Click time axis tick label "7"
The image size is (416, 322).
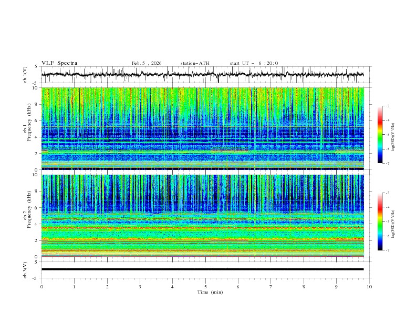click(x=271, y=287)
